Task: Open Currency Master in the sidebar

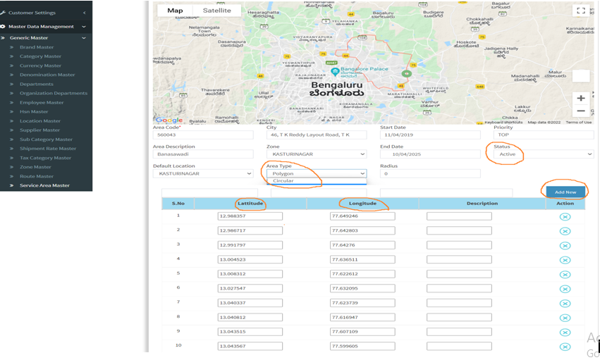Action: click(41, 66)
